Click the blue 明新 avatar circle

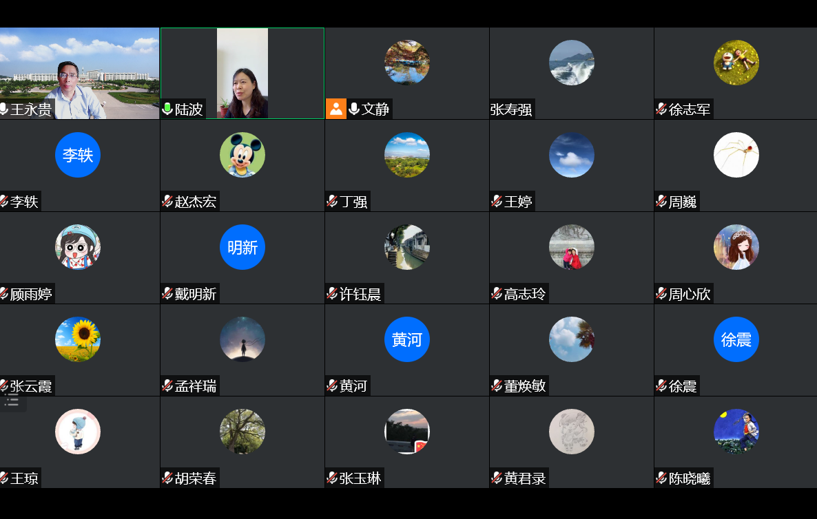point(242,247)
